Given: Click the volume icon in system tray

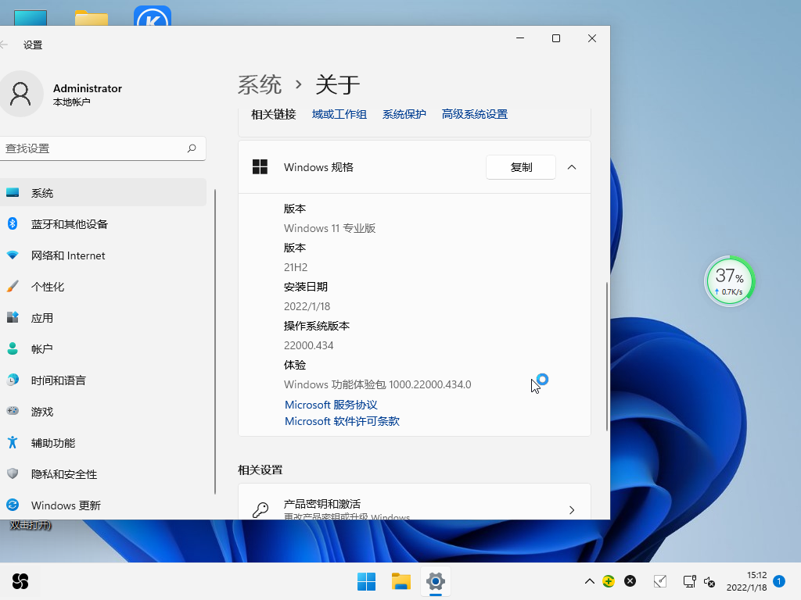Looking at the screenshot, I should [x=709, y=581].
